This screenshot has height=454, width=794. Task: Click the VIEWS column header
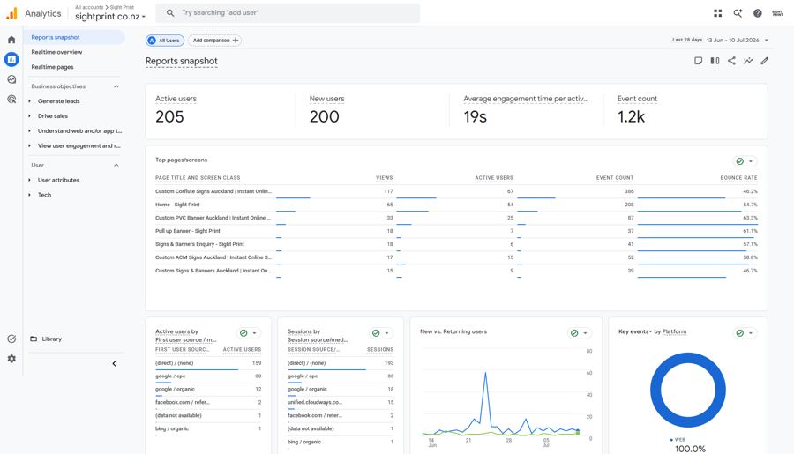click(385, 178)
